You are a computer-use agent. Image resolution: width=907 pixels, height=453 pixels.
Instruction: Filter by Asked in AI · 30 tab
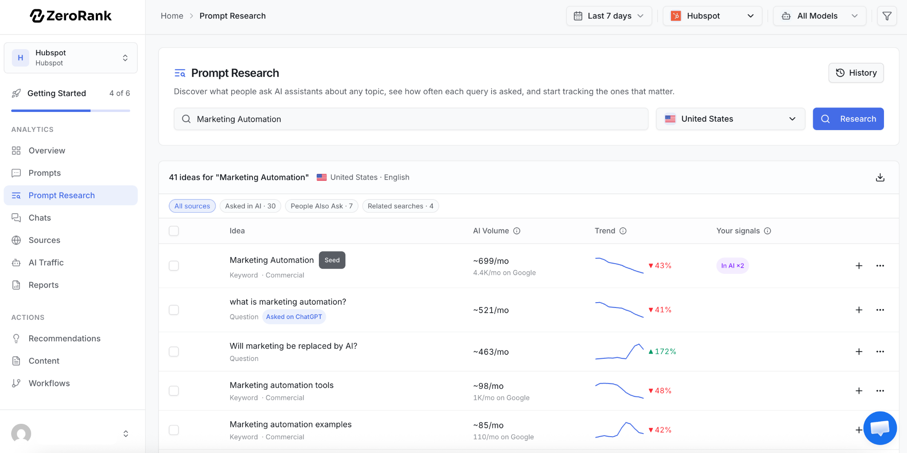[250, 206]
